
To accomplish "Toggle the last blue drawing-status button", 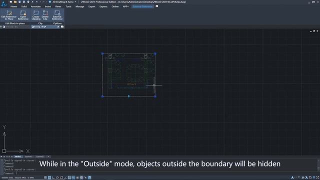I will point(89,177).
